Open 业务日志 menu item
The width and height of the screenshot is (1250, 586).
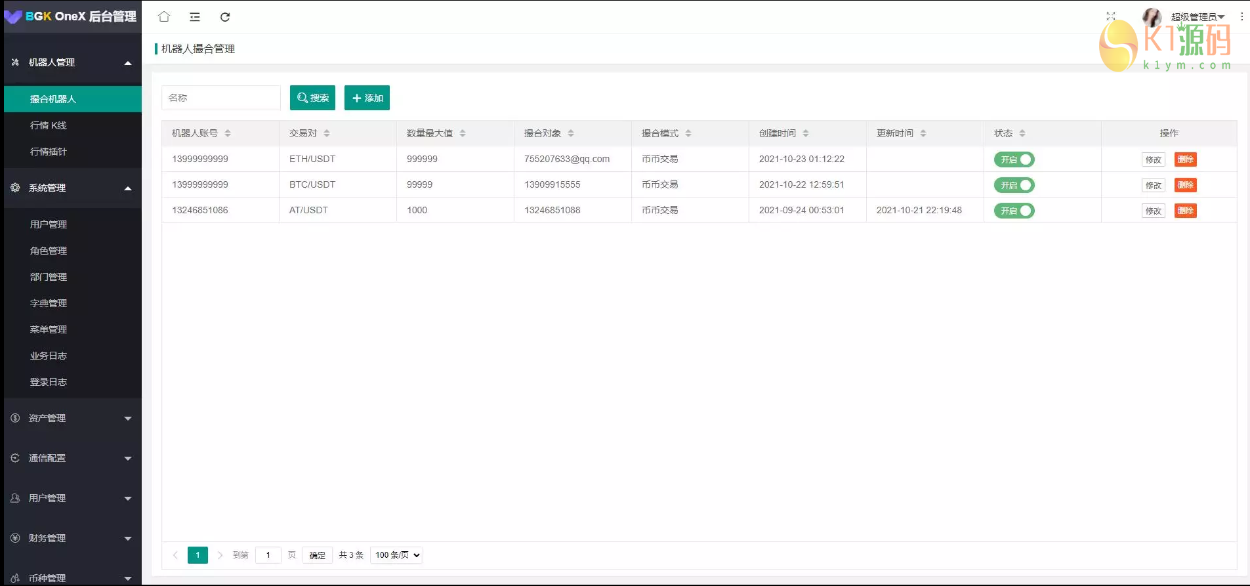point(73,356)
